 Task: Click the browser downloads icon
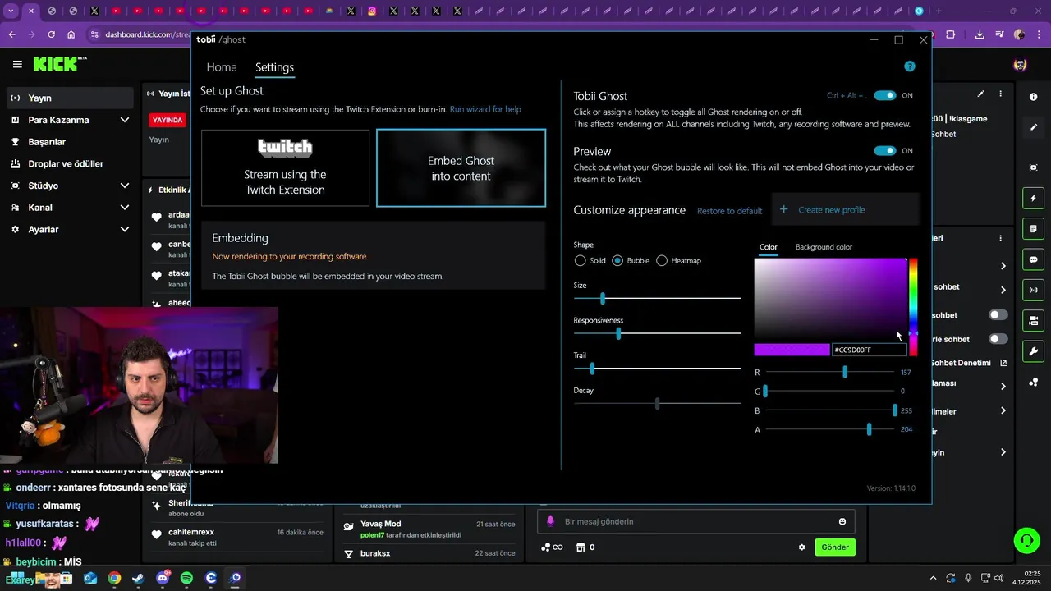[x=980, y=34]
